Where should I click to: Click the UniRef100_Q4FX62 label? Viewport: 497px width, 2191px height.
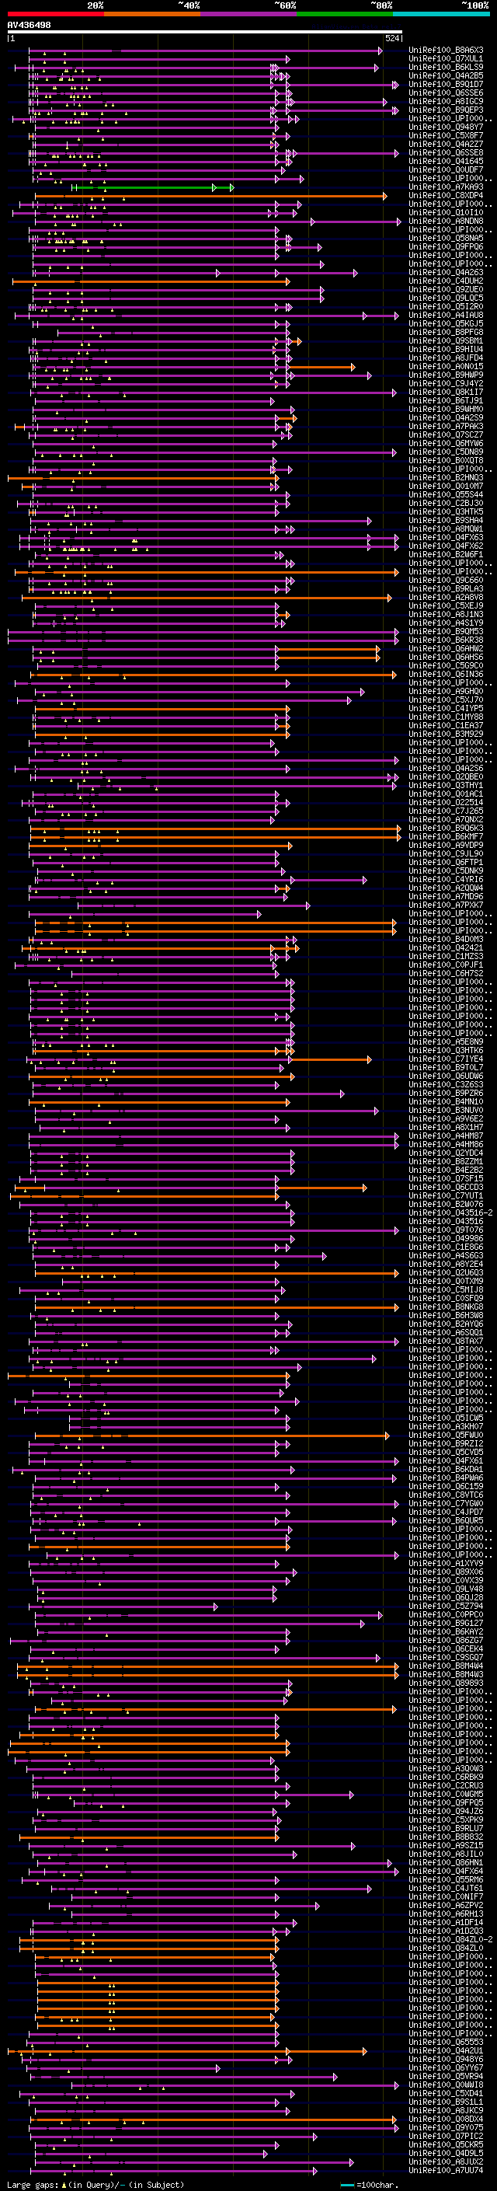click(445, 546)
